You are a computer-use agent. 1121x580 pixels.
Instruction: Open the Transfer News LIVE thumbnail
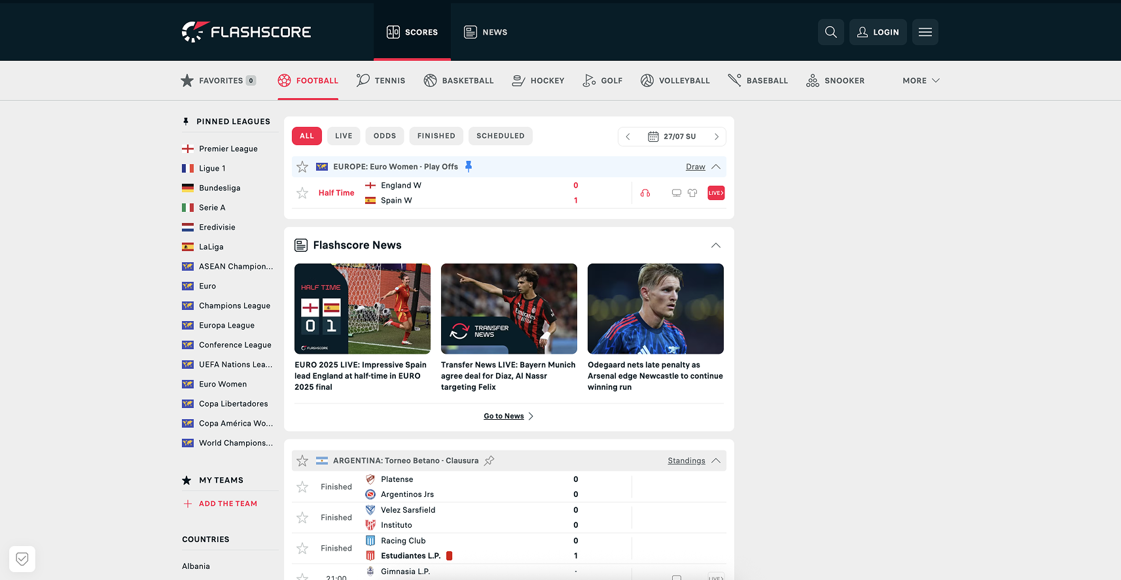click(x=509, y=309)
